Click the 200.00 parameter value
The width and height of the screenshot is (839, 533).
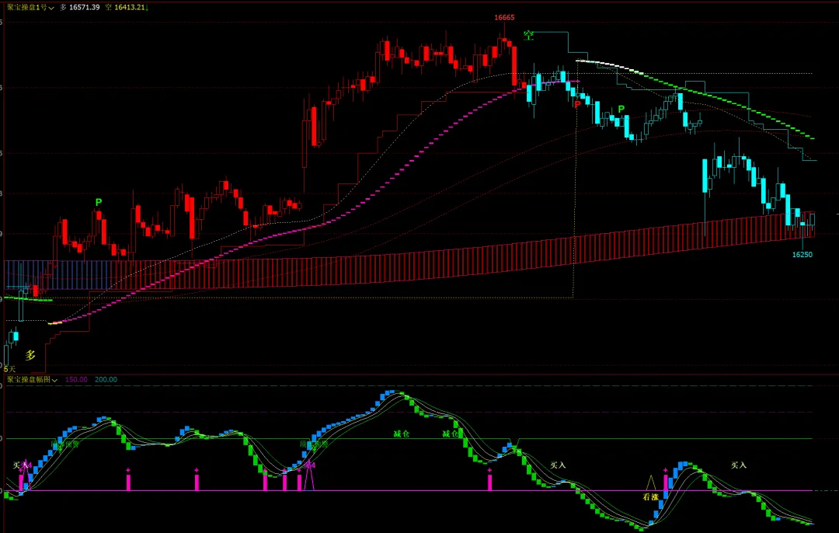[x=106, y=379]
